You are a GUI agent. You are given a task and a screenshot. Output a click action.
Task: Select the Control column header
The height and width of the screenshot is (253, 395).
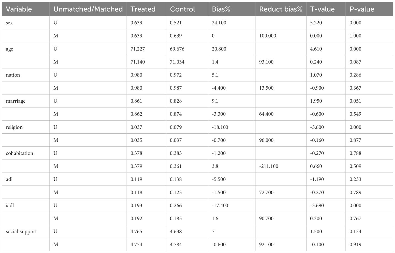pyautogui.click(x=182, y=9)
